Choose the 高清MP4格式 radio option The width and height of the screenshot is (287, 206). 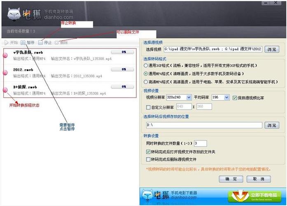[x=146, y=82]
